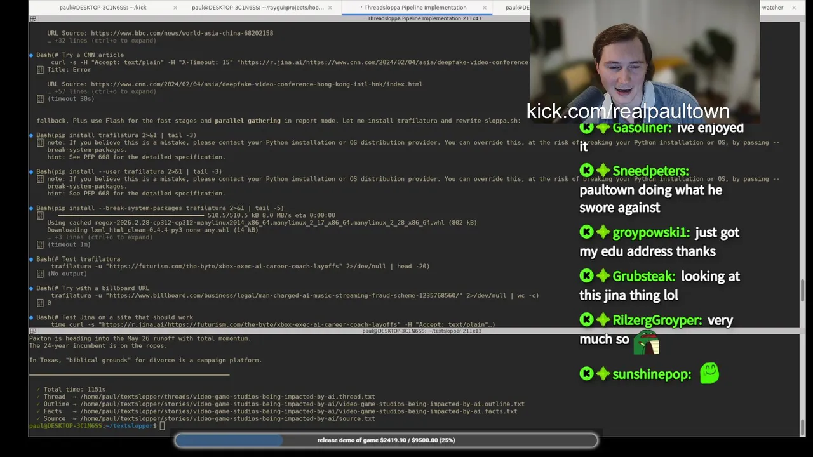The image size is (813, 457).
Task: Click Gasoliner's green Kick badge
Action: [x=586, y=128]
